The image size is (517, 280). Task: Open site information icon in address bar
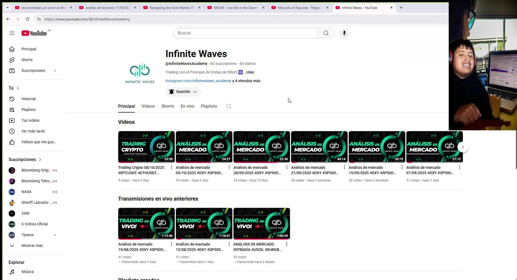click(x=39, y=19)
